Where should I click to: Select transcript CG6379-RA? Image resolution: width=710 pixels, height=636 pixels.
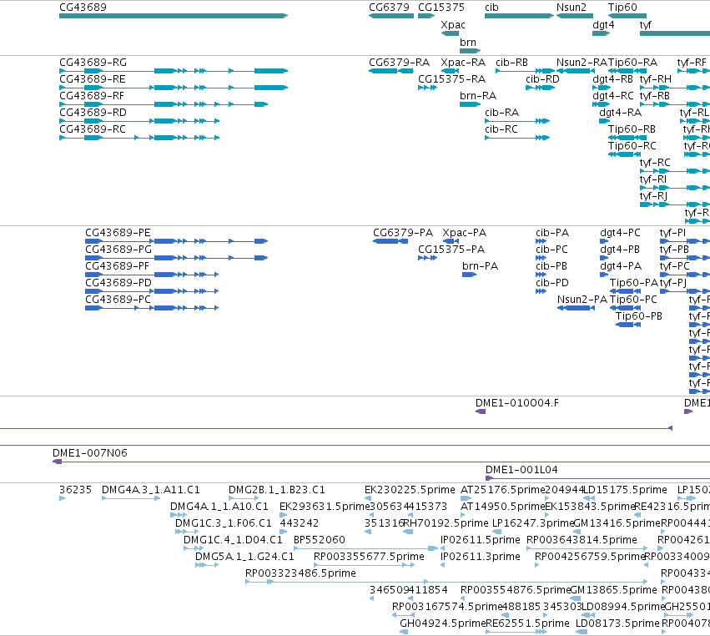391,71
